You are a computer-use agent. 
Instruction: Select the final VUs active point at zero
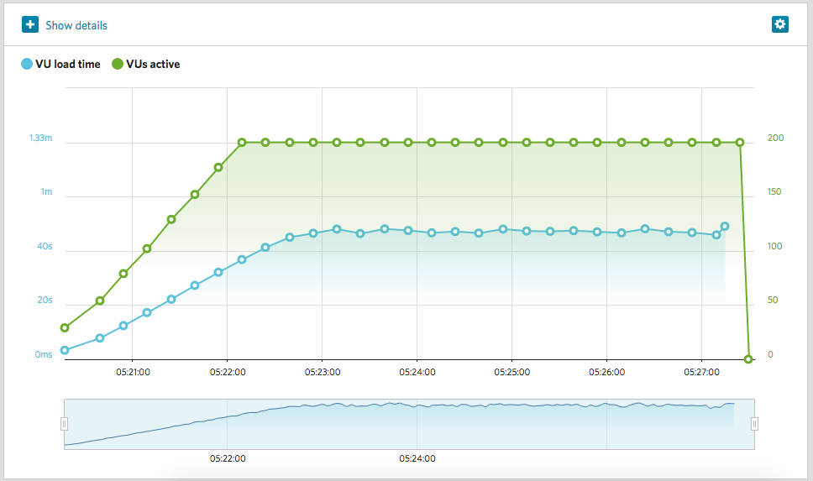click(748, 359)
